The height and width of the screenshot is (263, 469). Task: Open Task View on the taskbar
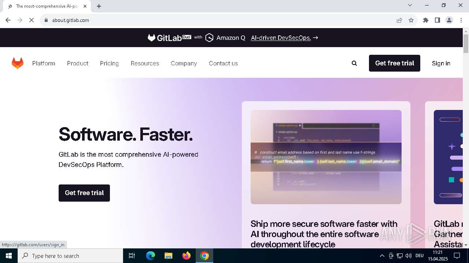click(x=132, y=256)
